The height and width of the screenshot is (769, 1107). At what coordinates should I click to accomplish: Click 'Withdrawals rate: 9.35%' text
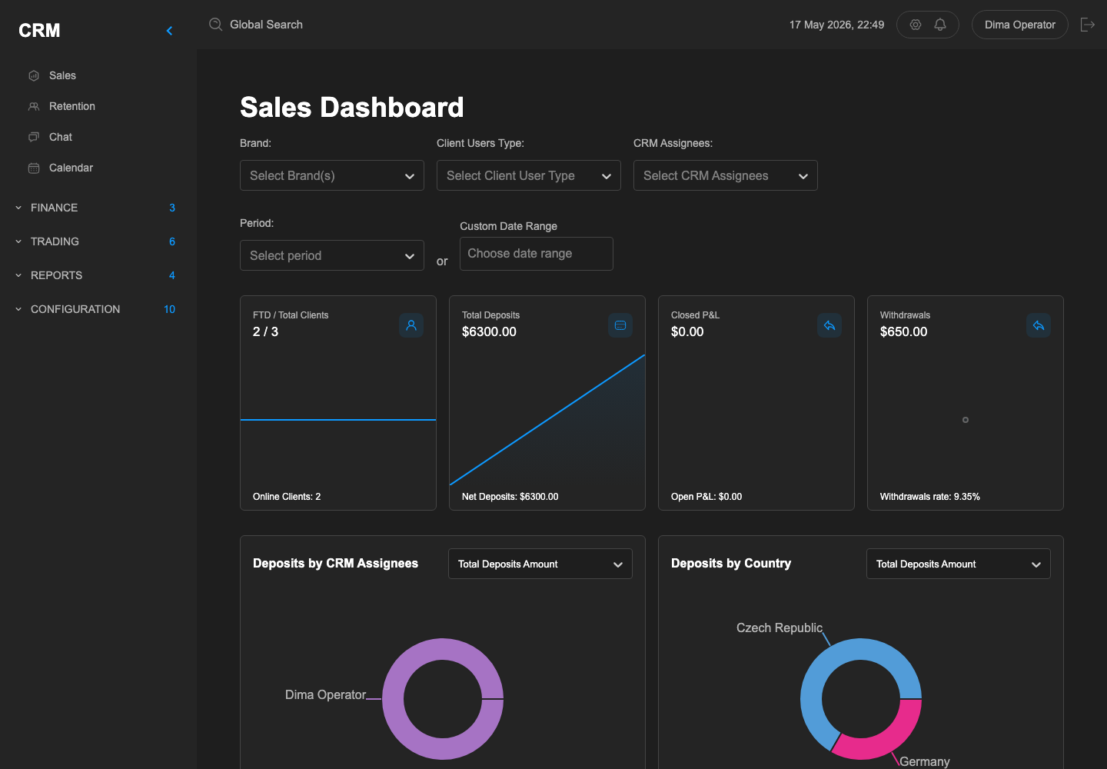click(x=930, y=497)
